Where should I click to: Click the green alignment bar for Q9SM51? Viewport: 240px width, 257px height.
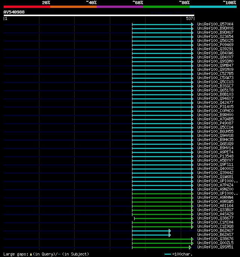click(x=161, y=248)
